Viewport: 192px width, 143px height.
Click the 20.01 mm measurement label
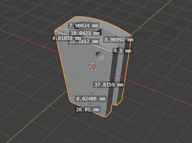pos(88,110)
